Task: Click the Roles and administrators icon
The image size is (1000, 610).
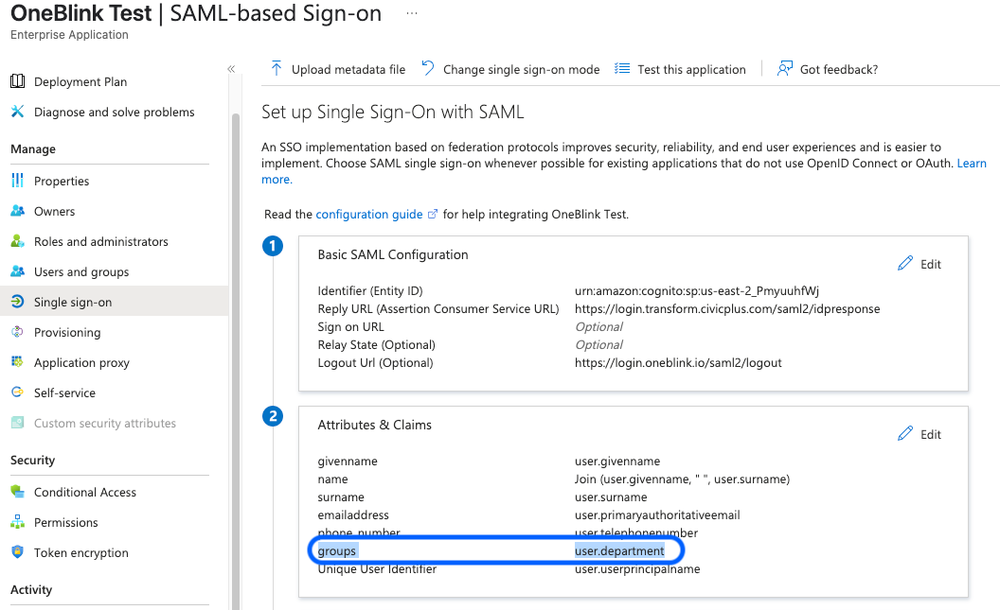Action: [18, 241]
